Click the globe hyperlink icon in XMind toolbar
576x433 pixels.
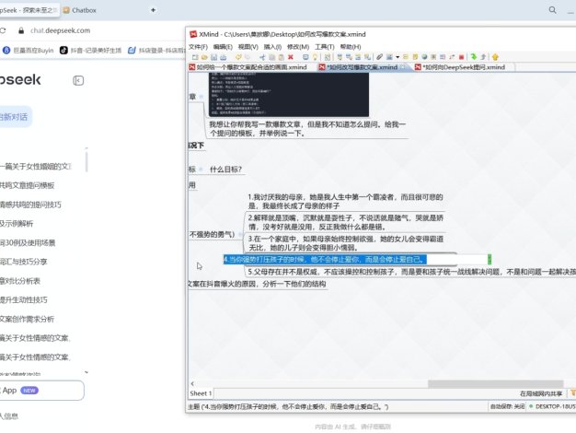click(x=424, y=57)
